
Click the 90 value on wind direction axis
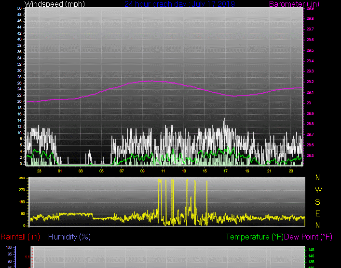tap(22, 213)
